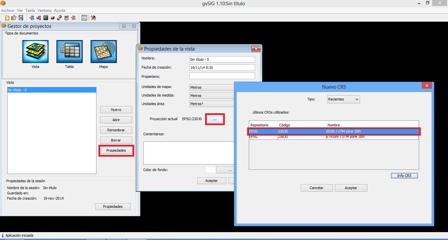Viewport: 448px width, 240px height.
Task: Select 'Sin título - 0' in the Vista list
Action: pos(52,90)
